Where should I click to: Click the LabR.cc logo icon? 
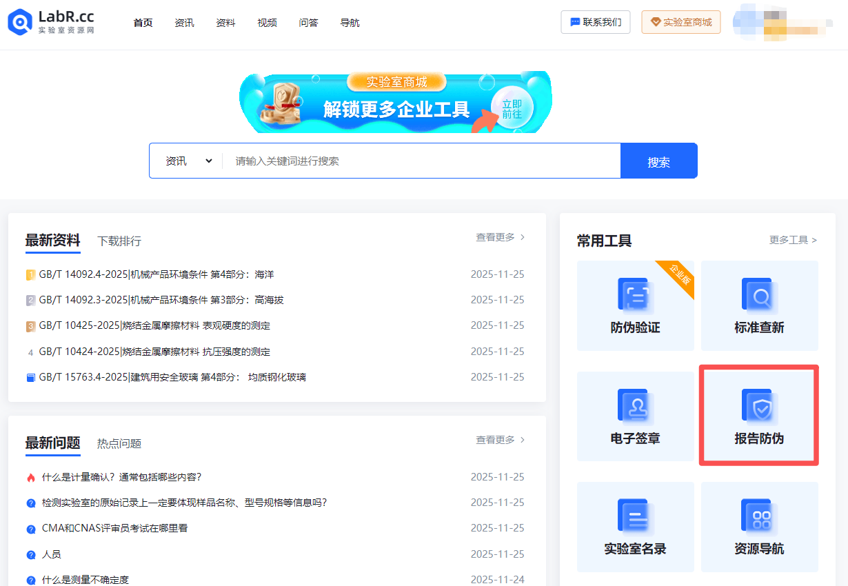(x=20, y=22)
